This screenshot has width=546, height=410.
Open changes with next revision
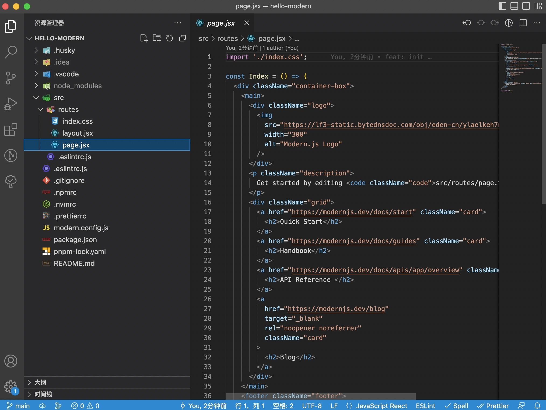[495, 23]
